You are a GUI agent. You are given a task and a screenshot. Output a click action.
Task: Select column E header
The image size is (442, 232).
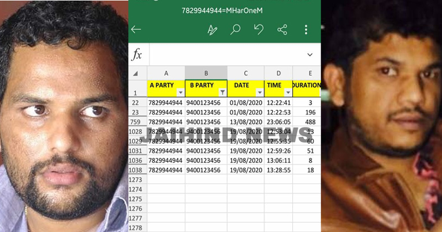tap(307, 73)
